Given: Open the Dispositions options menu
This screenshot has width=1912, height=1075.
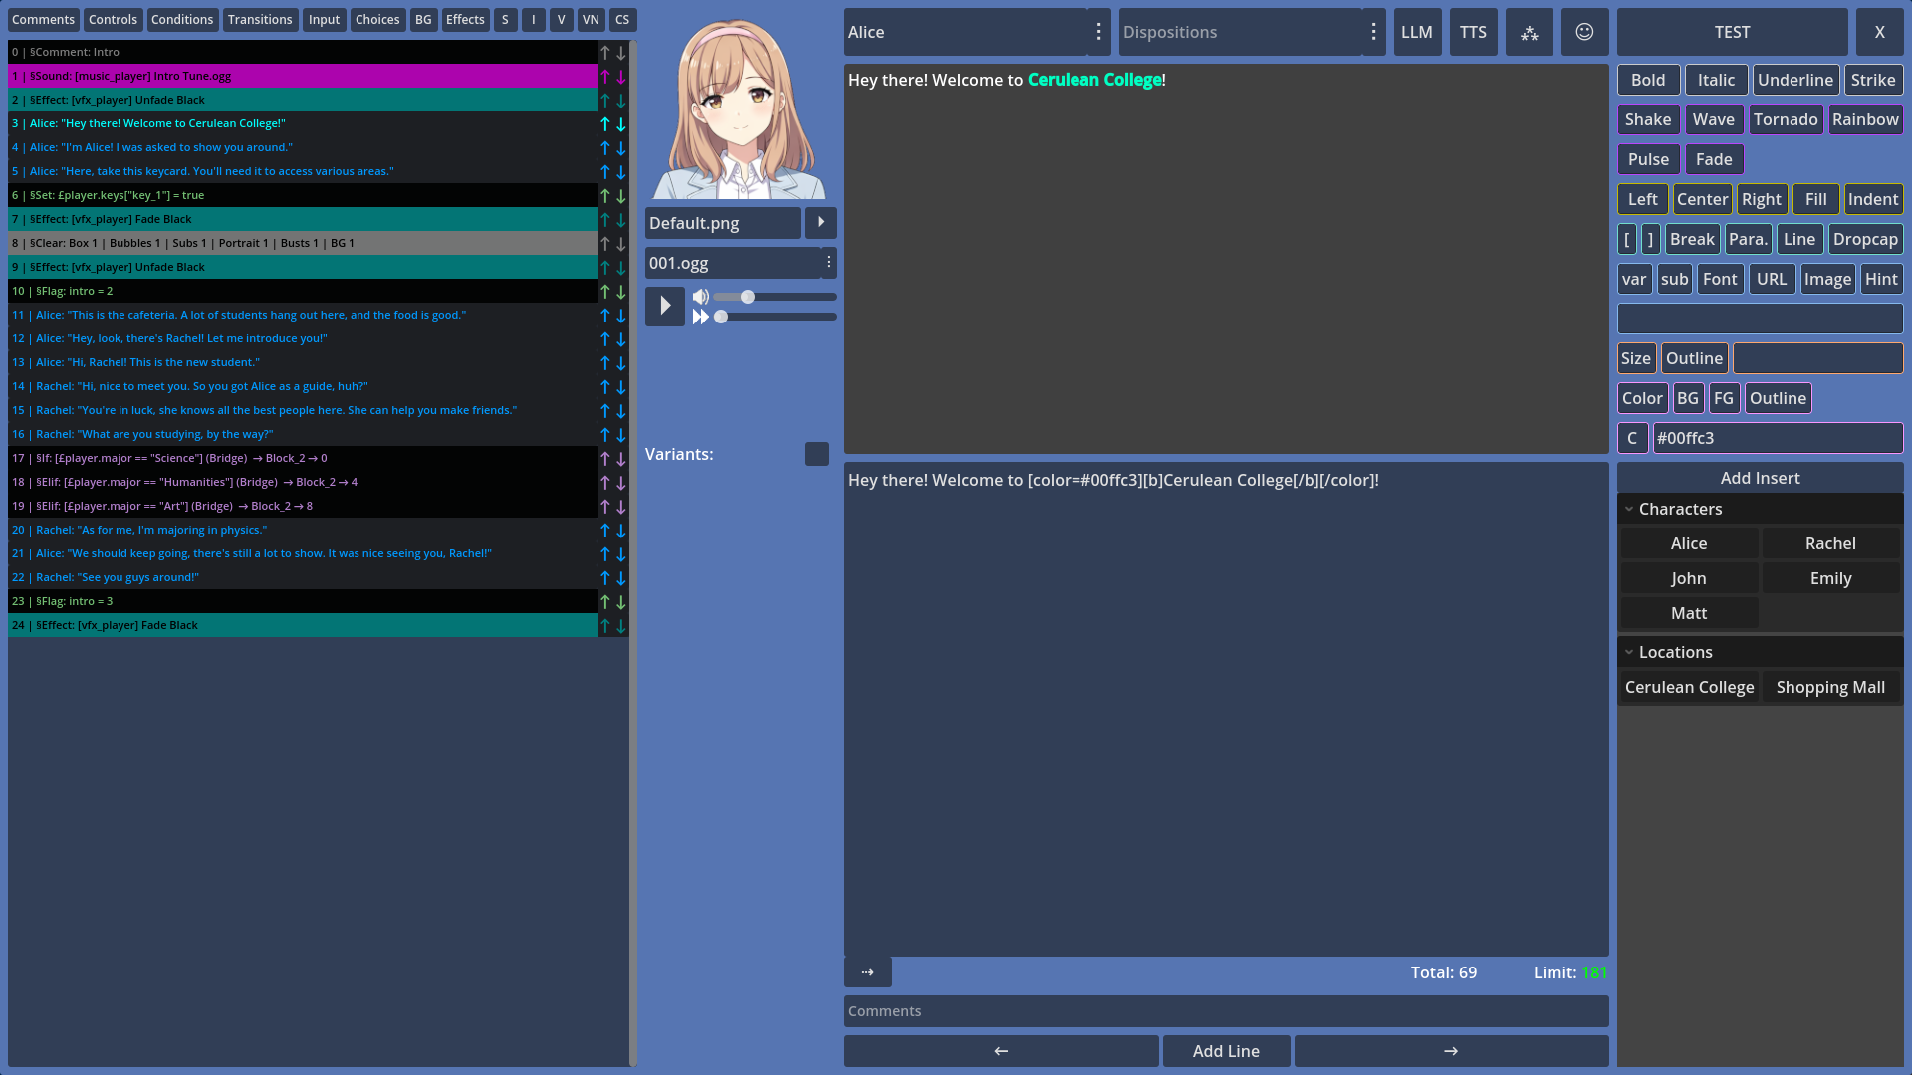Looking at the screenshot, I should [1373, 32].
